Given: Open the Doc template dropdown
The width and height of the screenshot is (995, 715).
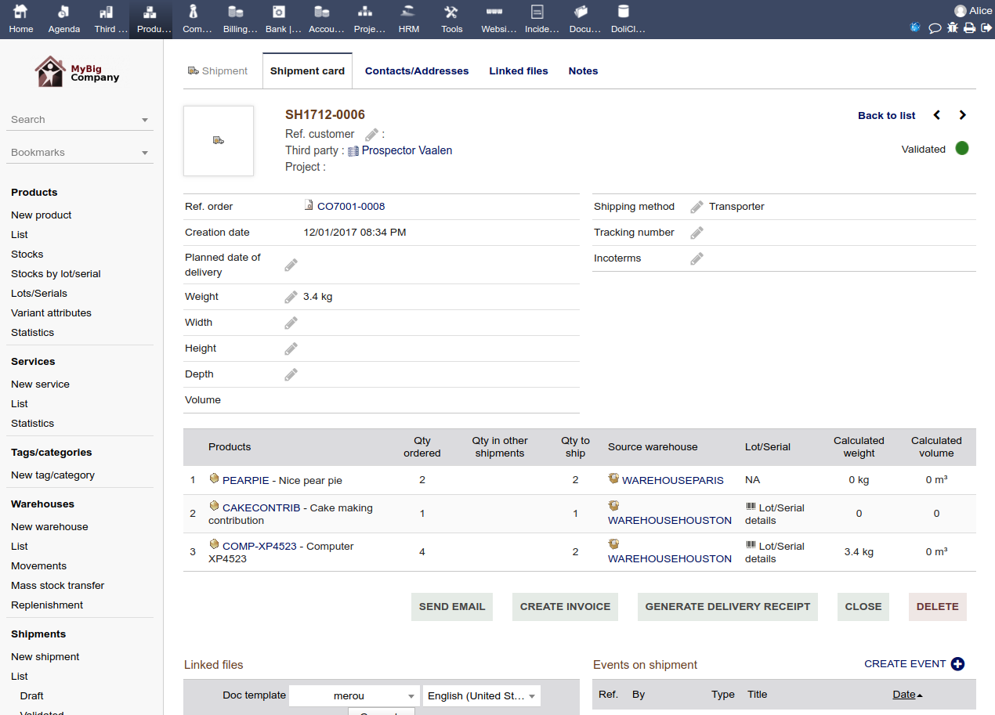Looking at the screenshot, I should click(x=354, y=695).
